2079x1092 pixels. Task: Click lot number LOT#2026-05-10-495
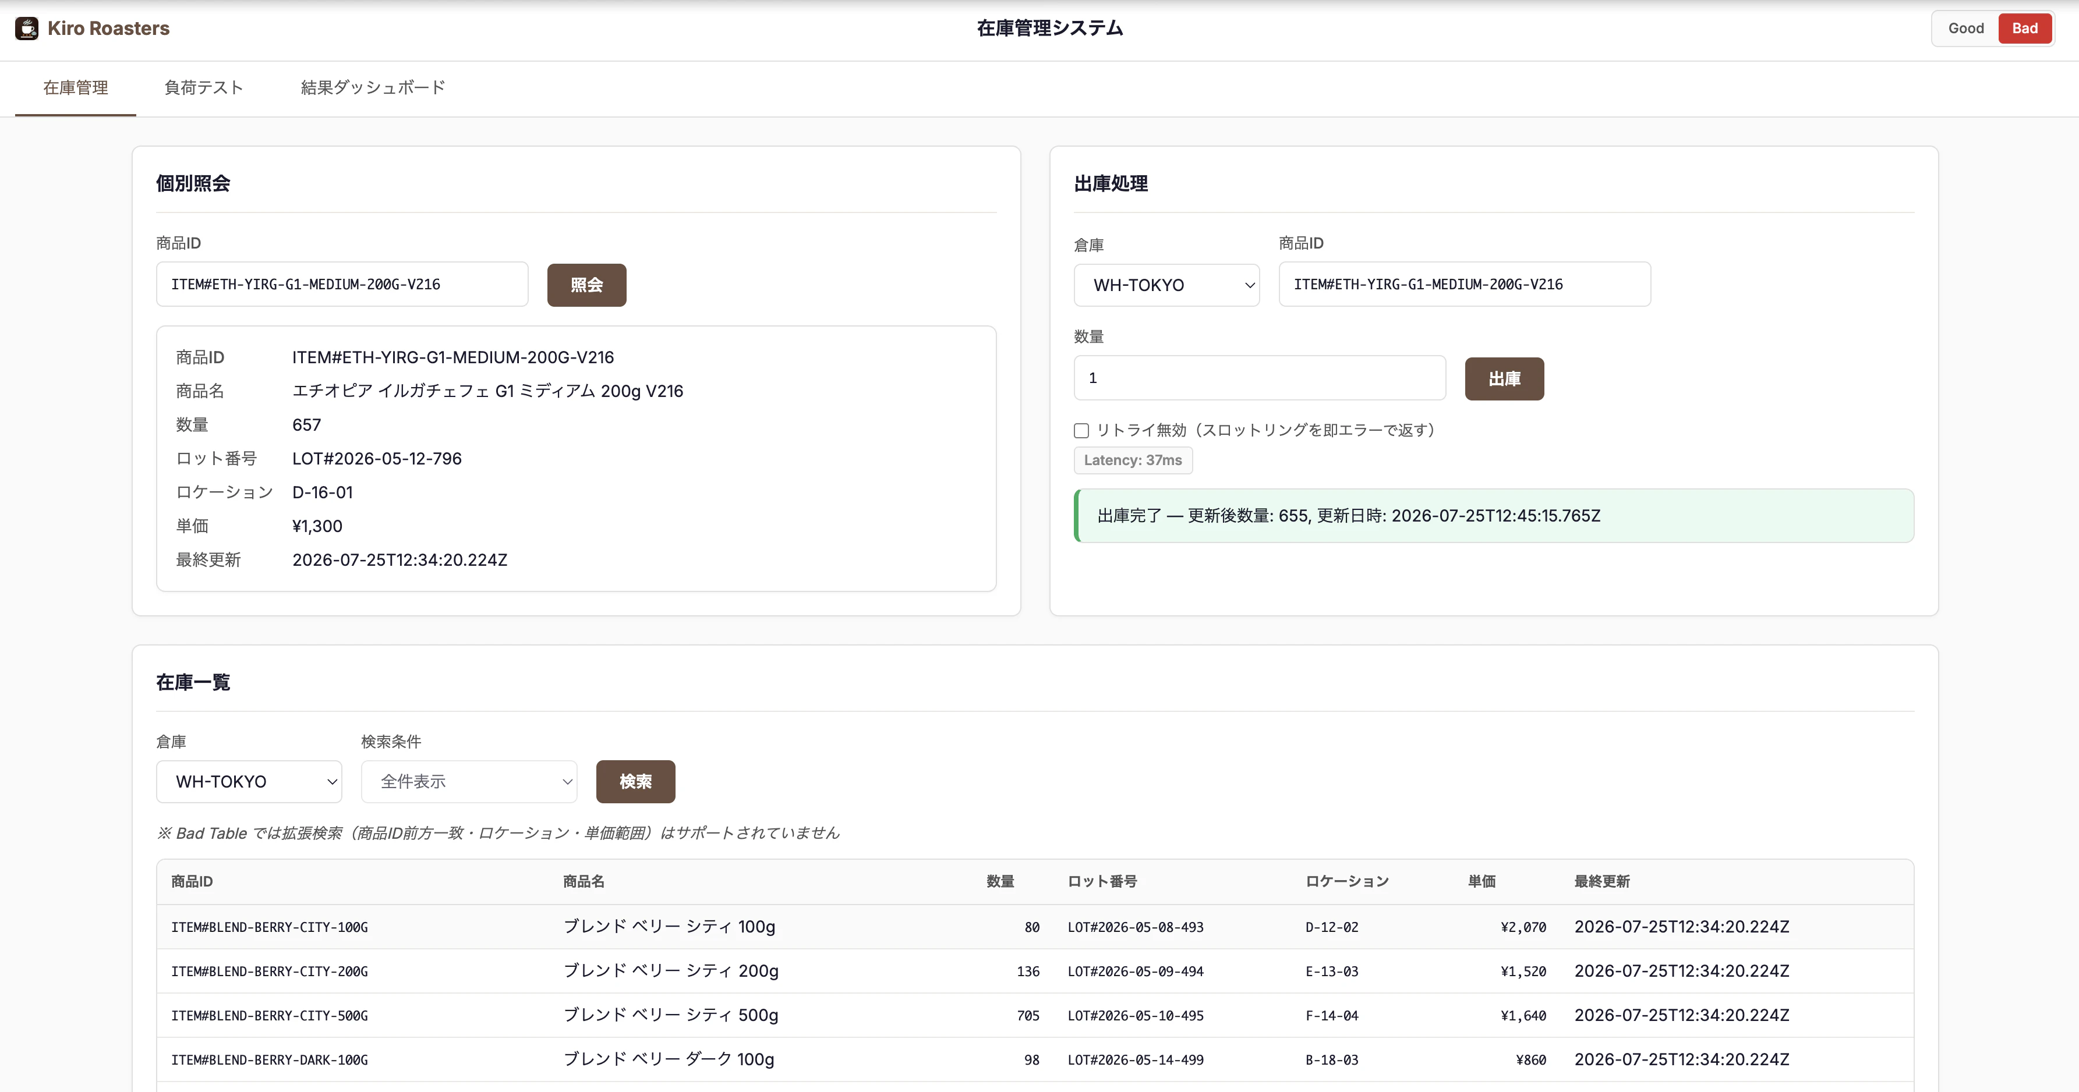pyautogui.click(x=1136, y=1016)
